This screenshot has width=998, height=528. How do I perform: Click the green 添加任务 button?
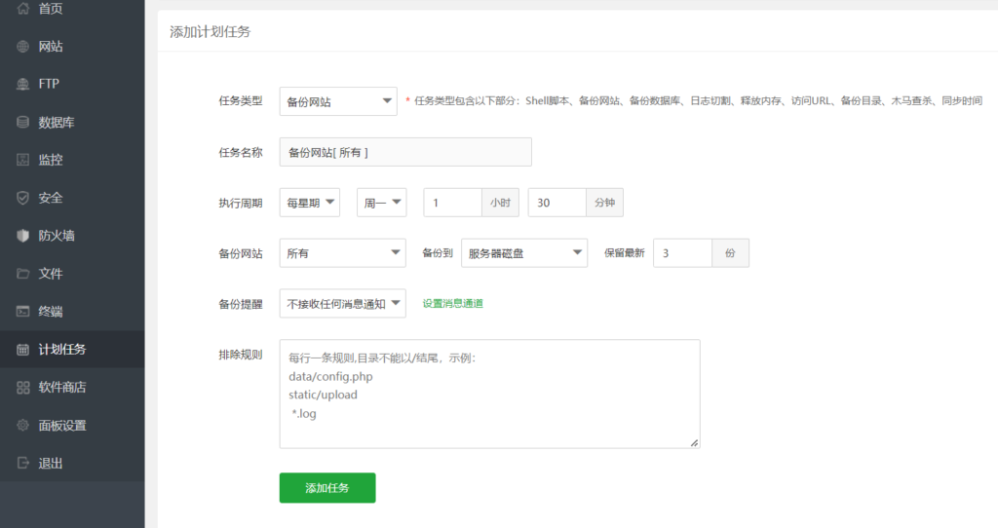(326, 488)
